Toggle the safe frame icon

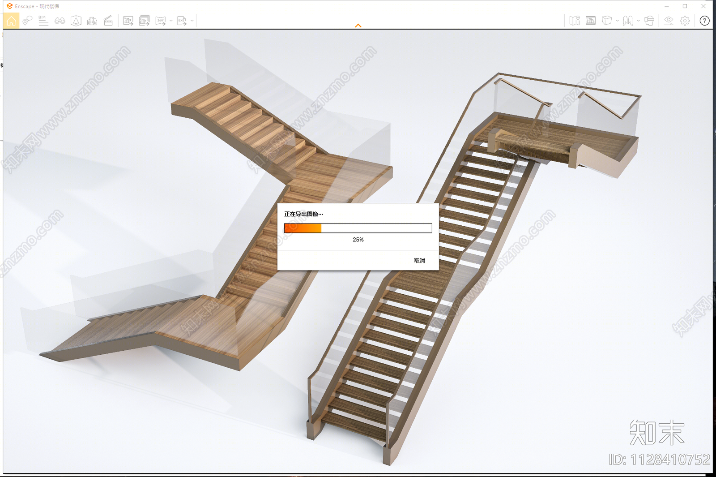tap(76, 21)
